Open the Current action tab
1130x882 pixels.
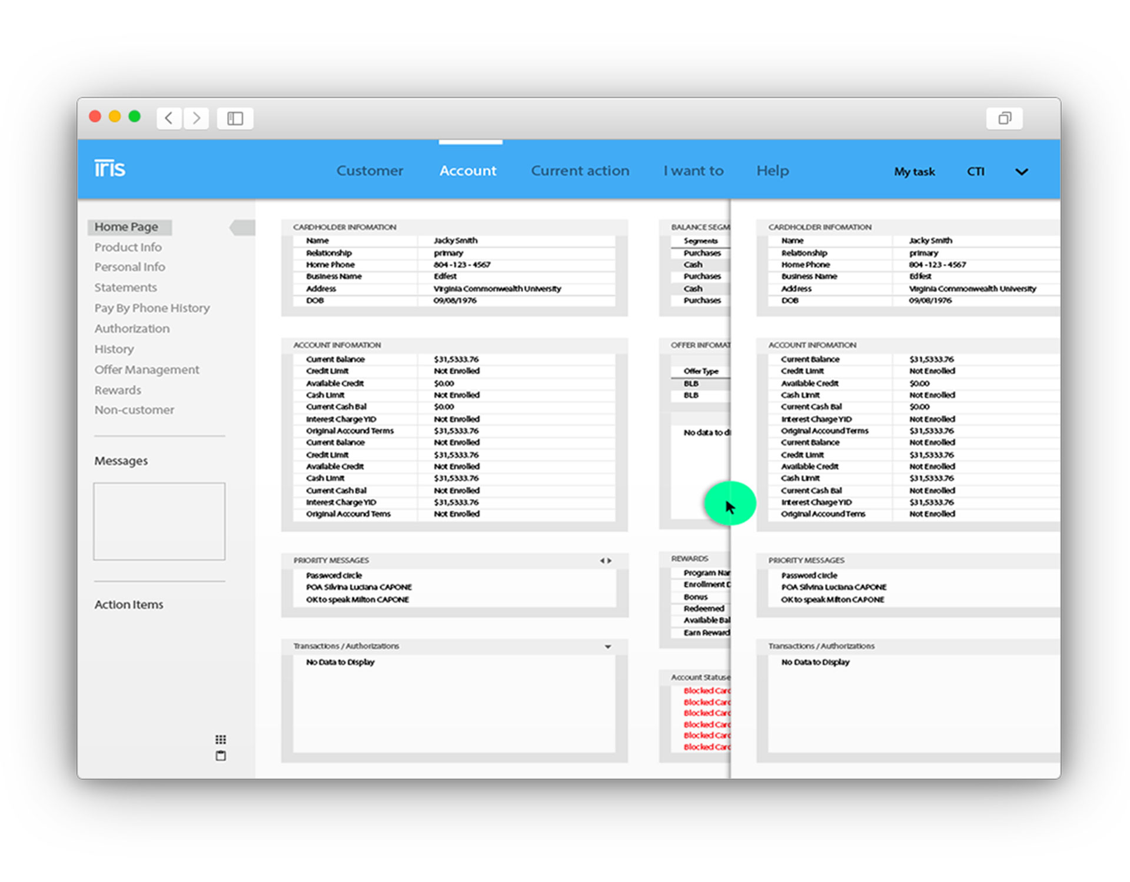(580, 171)
